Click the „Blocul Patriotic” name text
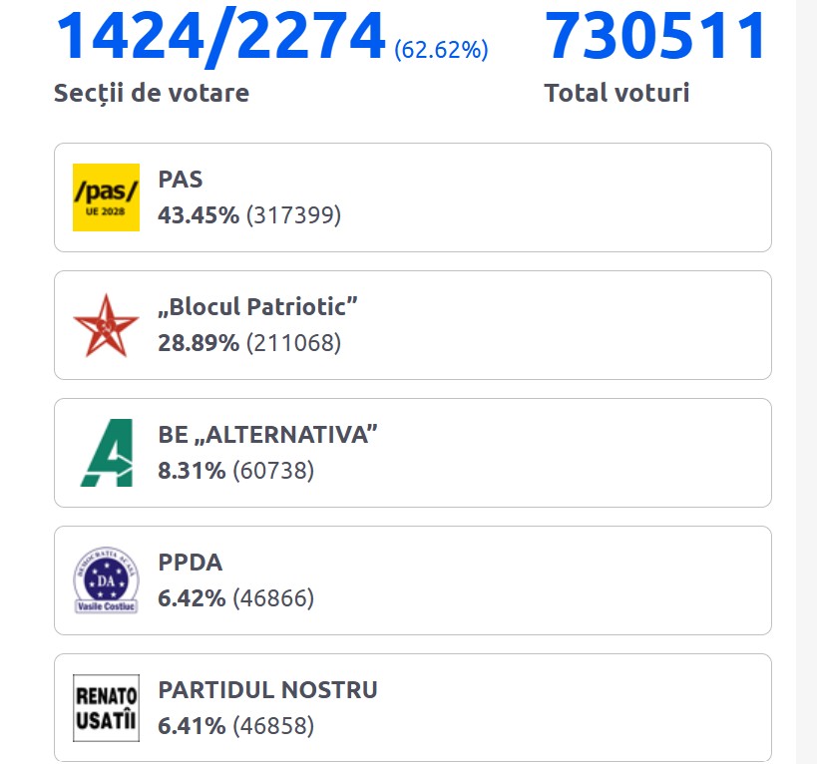Viewport: 817px width, 764px height. tap(257, 307)
